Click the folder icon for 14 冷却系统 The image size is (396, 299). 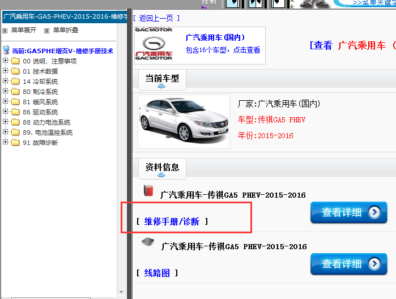(x=15, y=81)
